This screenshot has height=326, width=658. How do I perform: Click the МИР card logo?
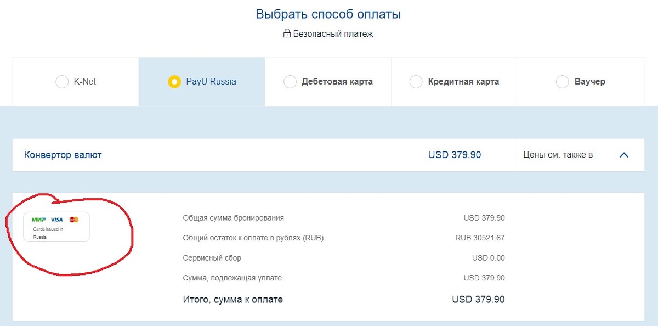coord(38,219)
